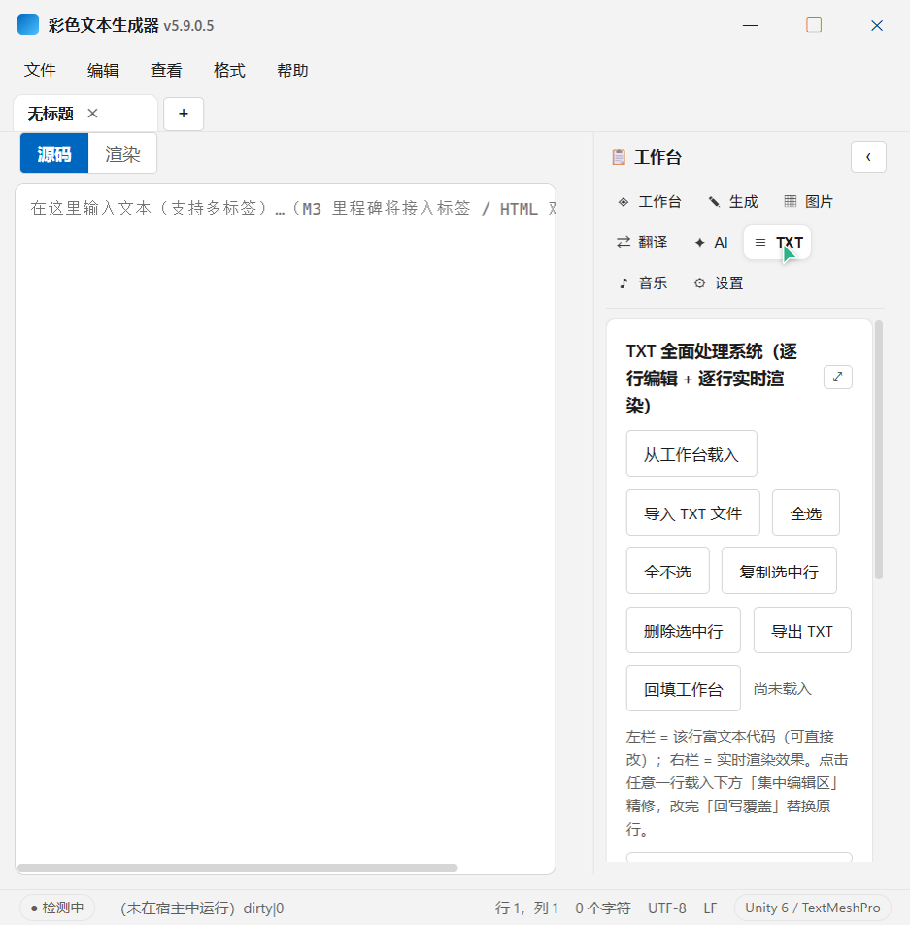
Task: Switch to 渲染 view
Action: pyautogui.click(x=122, y=153)
